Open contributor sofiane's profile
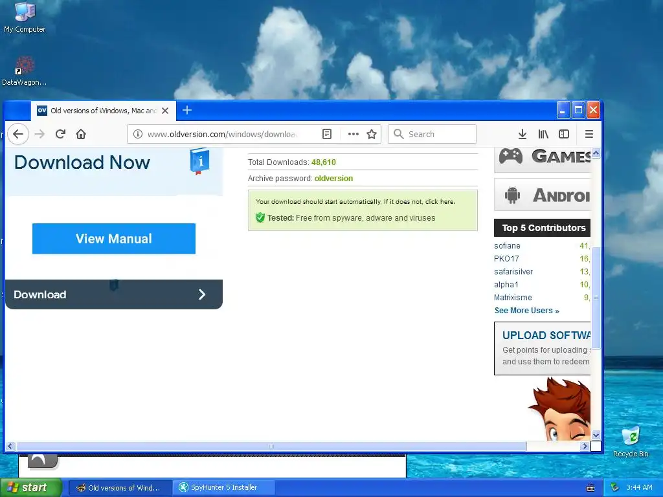Screen dimensions: 663x497 coord(507,245)
